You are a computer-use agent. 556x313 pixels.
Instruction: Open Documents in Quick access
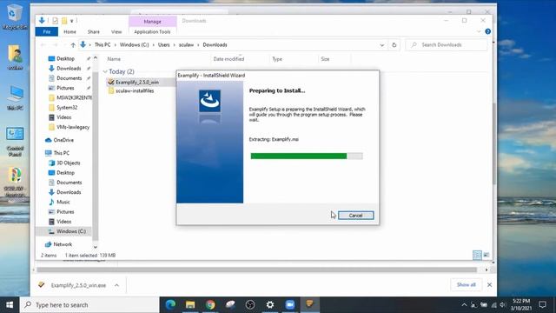[x=69, y=78]
